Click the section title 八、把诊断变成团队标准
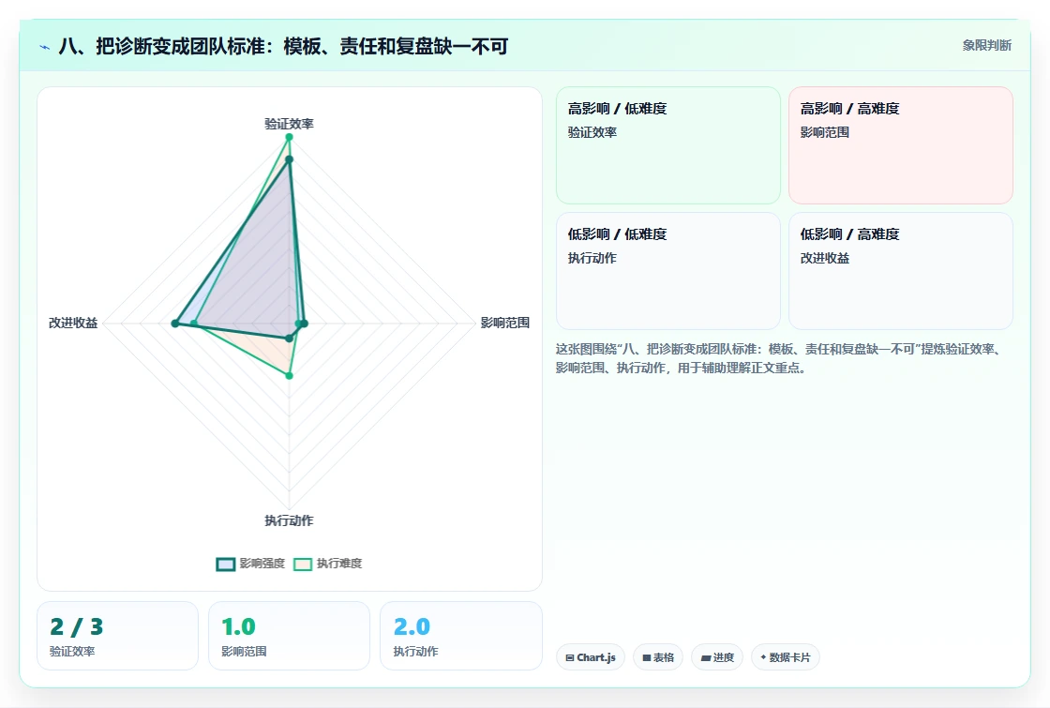1050x708 pixels. [x=283, y=46]
